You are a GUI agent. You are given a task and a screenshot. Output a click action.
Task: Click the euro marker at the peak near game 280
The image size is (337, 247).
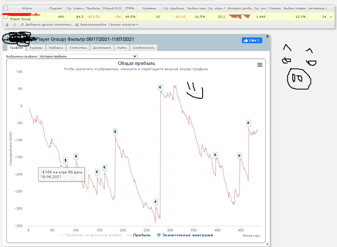[x=160, y=87]
